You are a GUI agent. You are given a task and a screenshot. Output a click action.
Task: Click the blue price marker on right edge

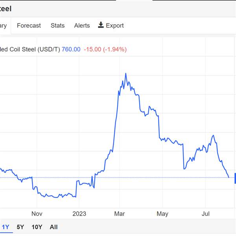[235, 178]
